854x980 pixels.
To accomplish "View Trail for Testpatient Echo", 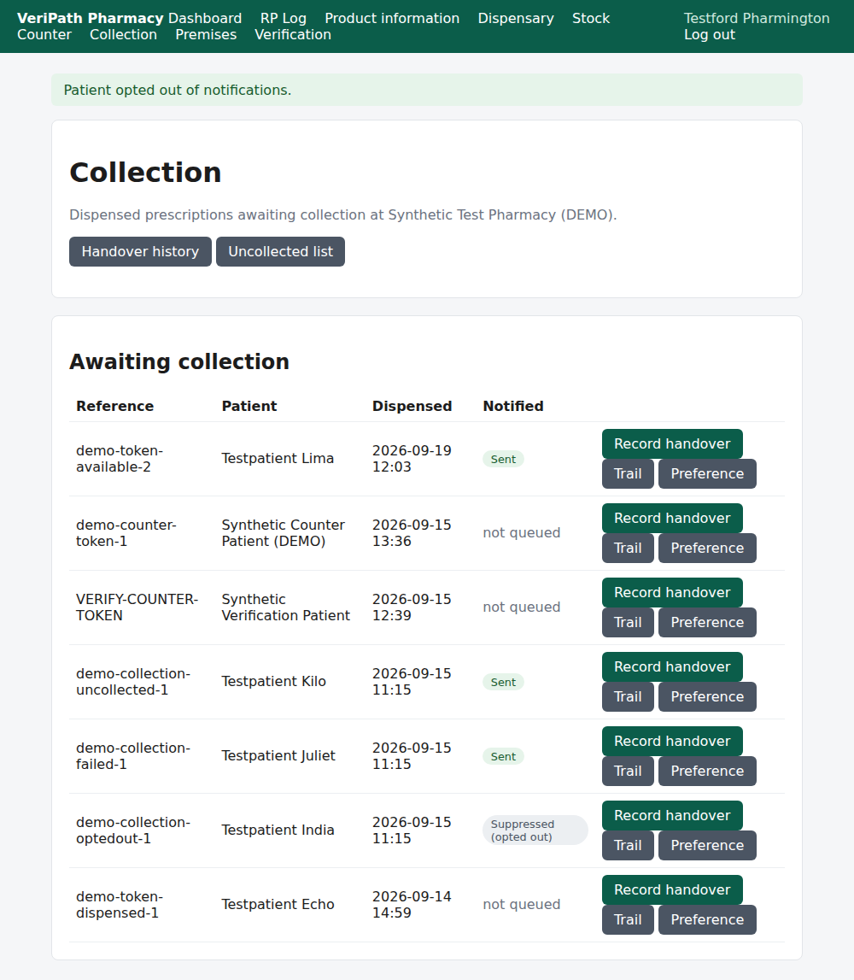I will click(628, 920).
